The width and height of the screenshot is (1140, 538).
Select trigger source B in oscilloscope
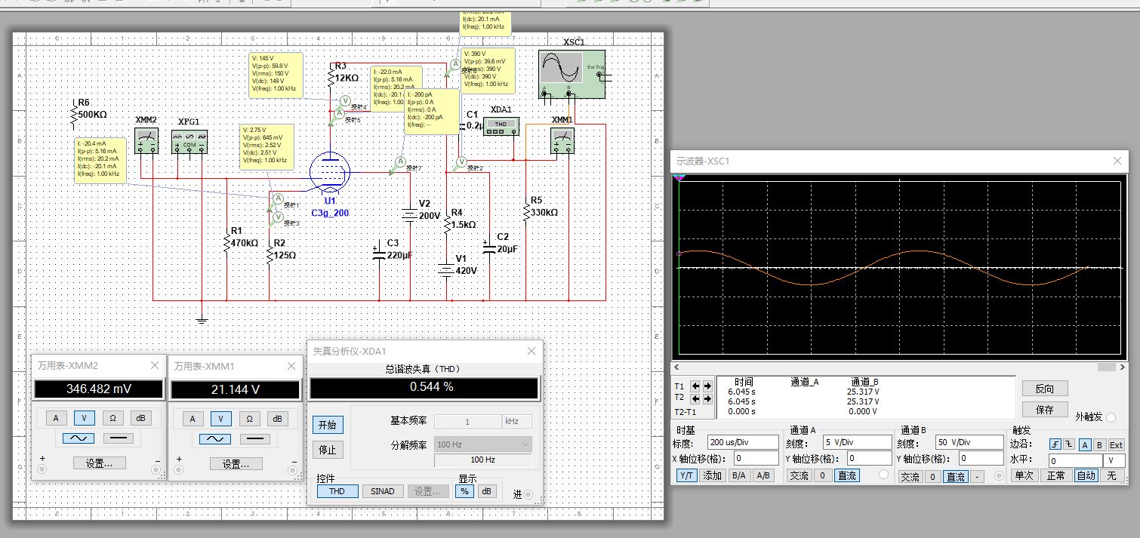pos(1099,444)
